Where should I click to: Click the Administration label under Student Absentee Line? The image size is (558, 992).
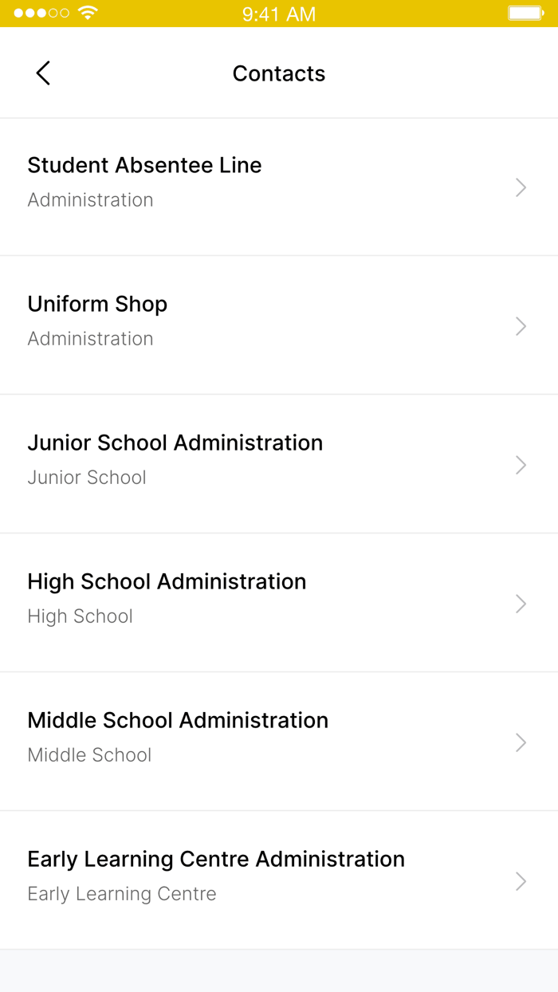(90, 199)
